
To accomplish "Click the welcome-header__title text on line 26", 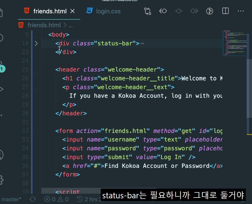I will pos(138,78).
